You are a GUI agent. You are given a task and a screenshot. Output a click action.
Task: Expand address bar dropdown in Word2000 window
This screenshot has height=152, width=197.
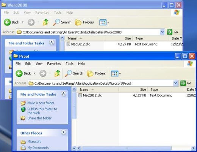click(x=162, y=32)
